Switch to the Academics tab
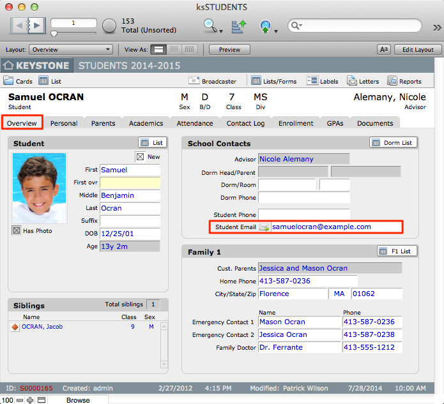Image resolution: width=444 pixels, height=404 pixels. 146,123
